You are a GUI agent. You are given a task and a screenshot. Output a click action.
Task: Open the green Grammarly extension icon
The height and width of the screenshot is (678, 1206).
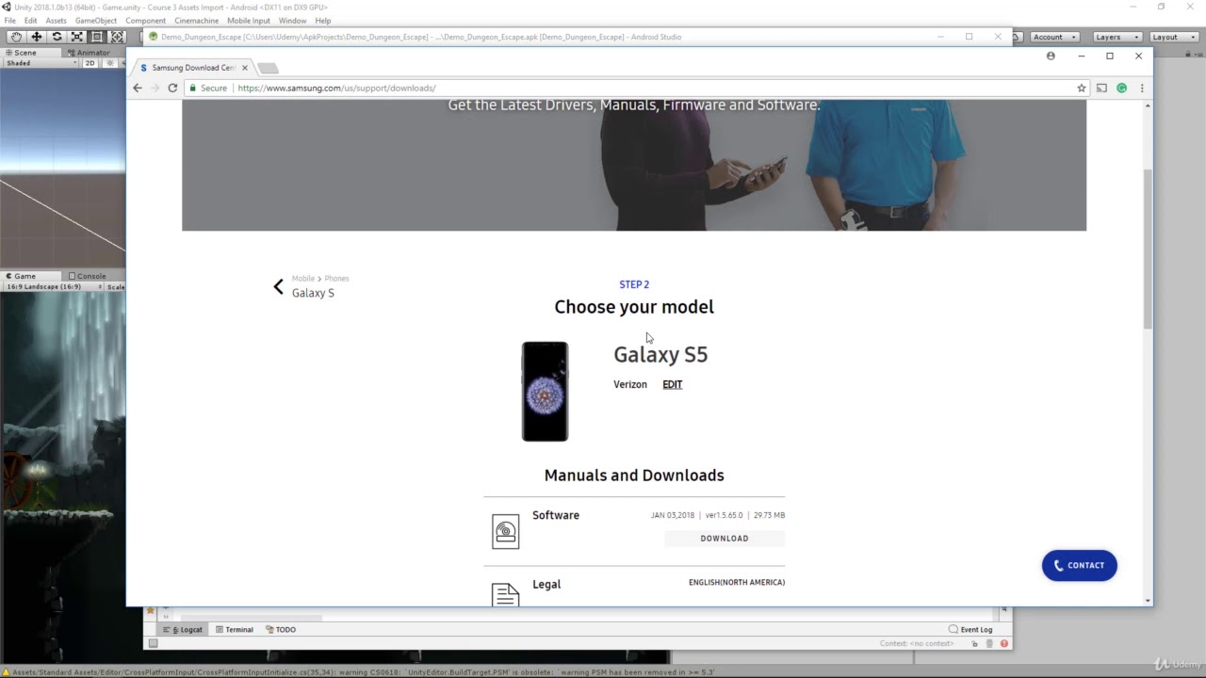pyautogui.click(x=1121, y=88)
